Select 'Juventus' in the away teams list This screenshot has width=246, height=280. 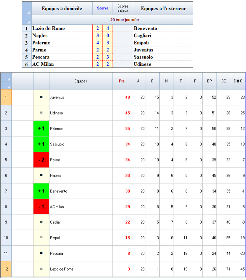point(163,50)
